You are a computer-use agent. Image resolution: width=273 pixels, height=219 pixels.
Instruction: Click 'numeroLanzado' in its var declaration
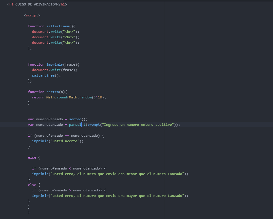[x=49, y=125]
